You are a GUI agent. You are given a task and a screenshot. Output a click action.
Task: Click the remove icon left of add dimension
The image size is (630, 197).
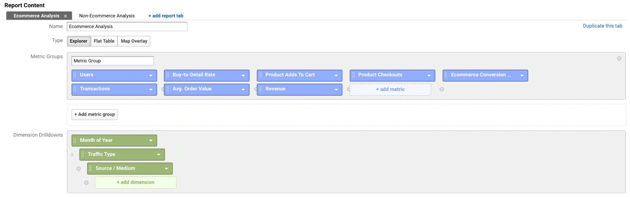pos(86,183)
